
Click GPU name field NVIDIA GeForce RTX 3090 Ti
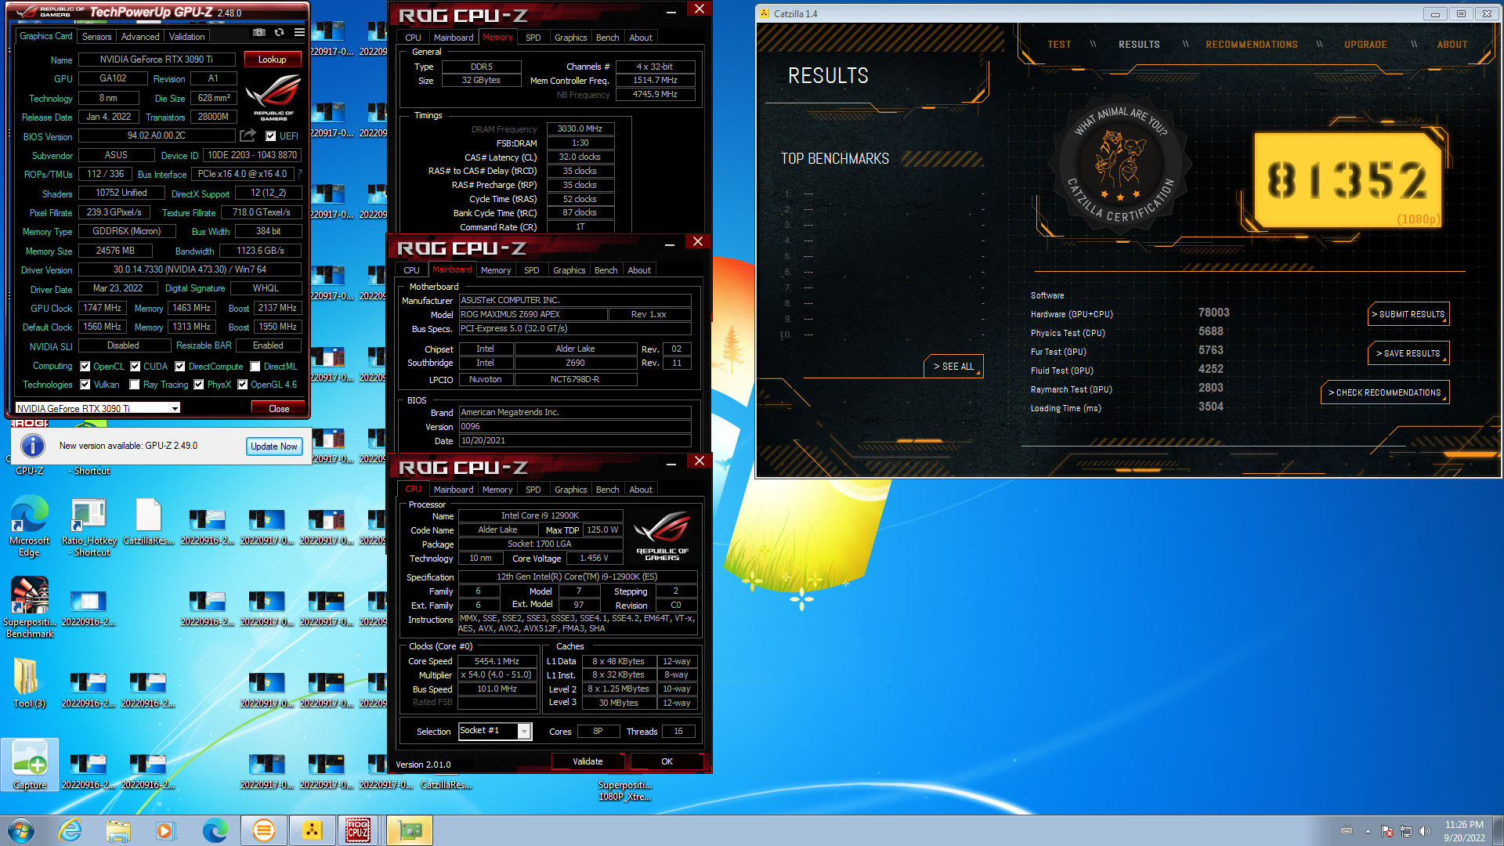click(157, 60)
